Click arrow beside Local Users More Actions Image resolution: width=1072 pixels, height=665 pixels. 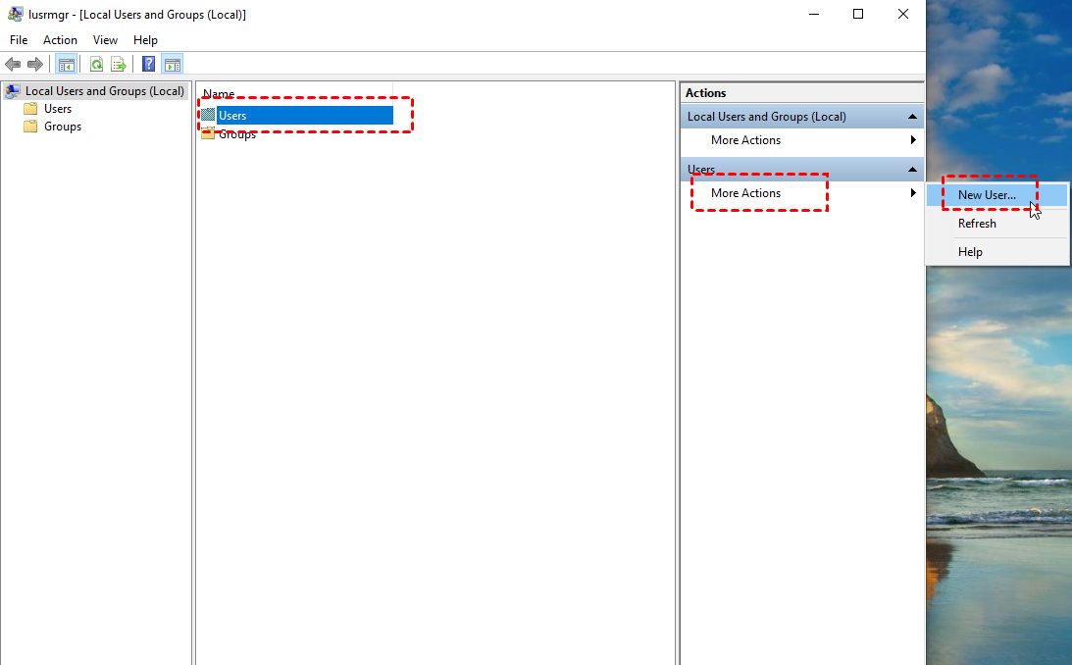(913, 140)
